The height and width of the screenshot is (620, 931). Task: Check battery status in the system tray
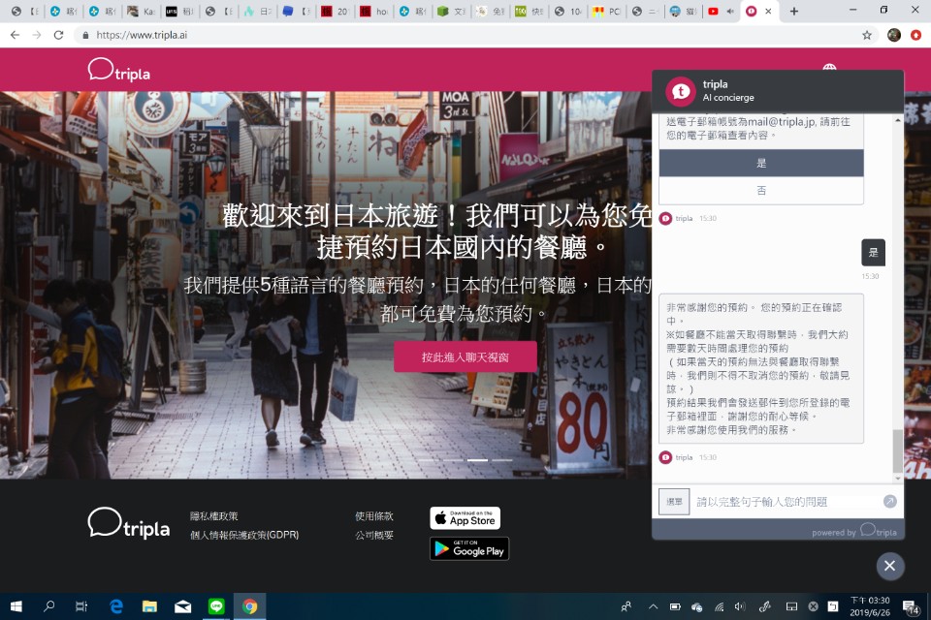(x=675, y=606)
